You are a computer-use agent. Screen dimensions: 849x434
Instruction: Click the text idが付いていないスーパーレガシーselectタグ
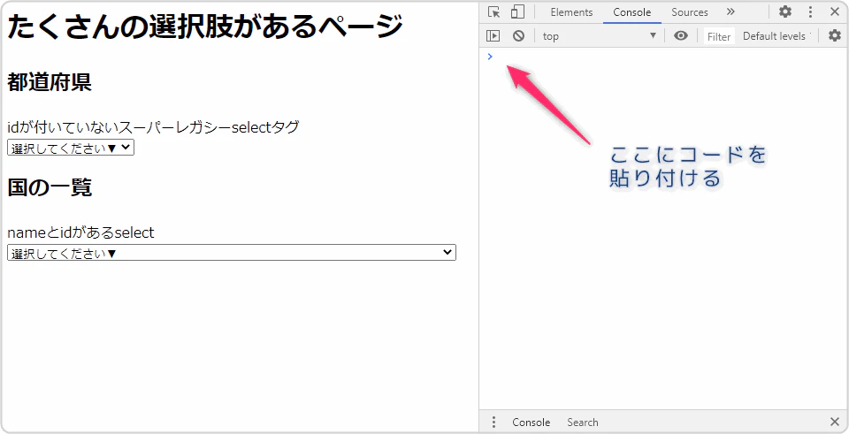pyautogui.click(x=153, y=127)
